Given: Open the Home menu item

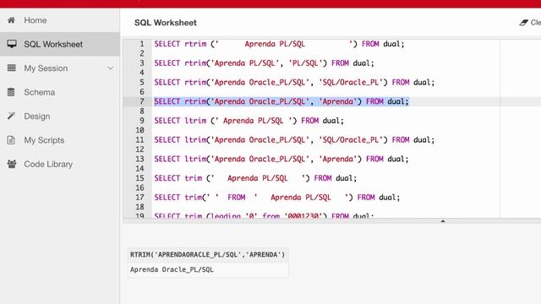Looking at the screenshot, I should point(60,20).
